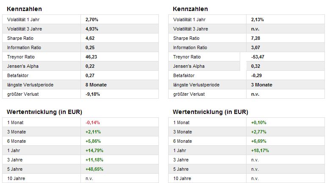
Task: Click the +14,79% one-year performance value
Action: [95, 150]
